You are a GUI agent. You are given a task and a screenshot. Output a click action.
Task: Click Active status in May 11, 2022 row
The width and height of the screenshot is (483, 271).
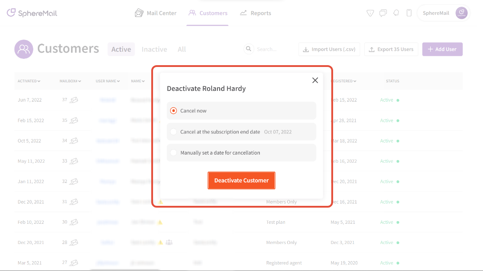pos(389,161)
